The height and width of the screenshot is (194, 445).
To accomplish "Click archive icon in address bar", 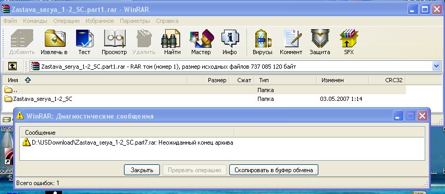I will pyautogui.click(x=35, y=66).
